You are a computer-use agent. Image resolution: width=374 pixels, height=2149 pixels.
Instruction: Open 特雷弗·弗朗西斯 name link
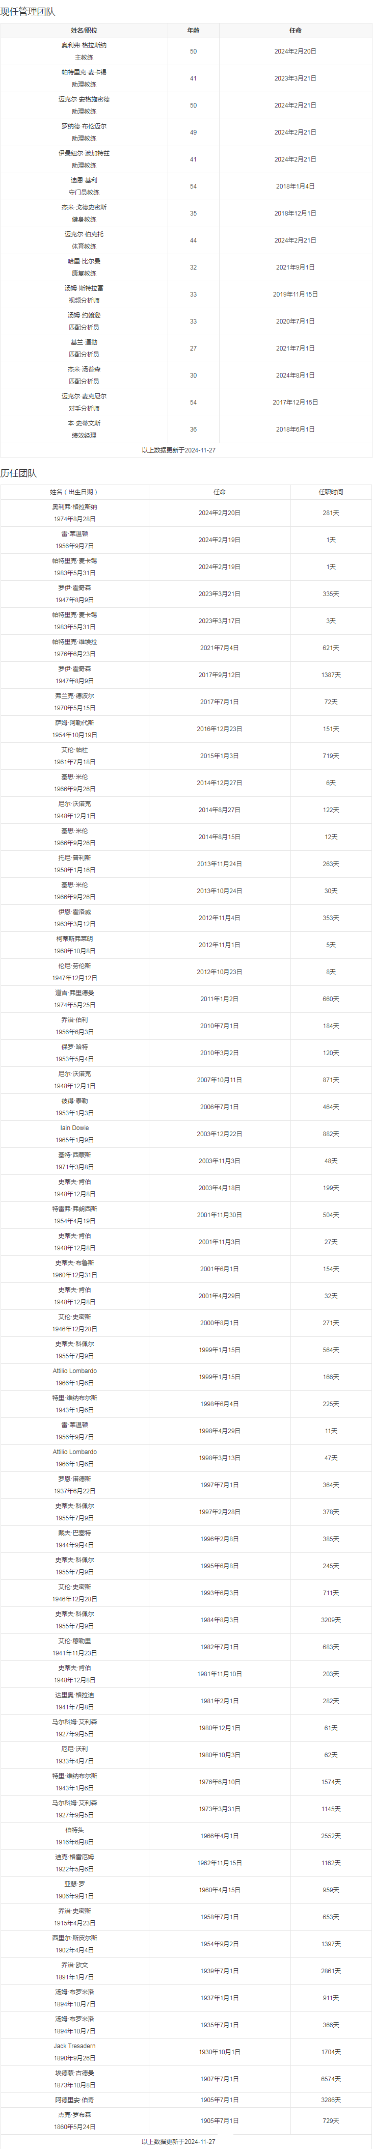click(74, 1209)
